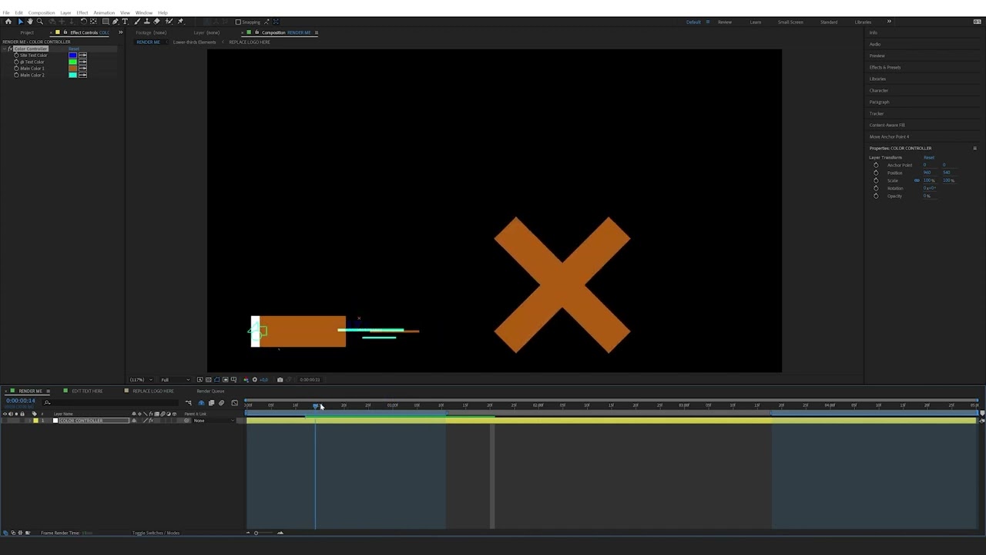Select the Clone Stamp tool
The width and height of the screenshot is (986, 555).
click(x=147, y=22)
